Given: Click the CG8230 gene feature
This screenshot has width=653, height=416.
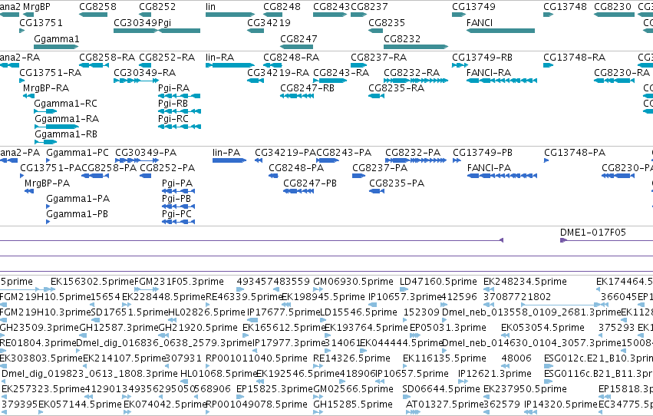Looking at the screenshot, I should tap(614, 15).
